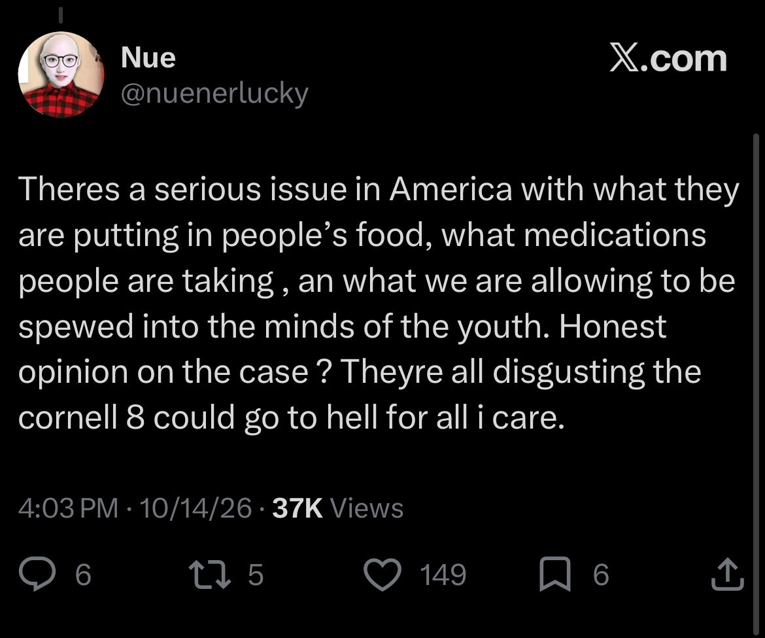Click the 4:03 PM timestamp
Image resolution: width=765 pixels, height=638 pixels.
coord(68,508)
